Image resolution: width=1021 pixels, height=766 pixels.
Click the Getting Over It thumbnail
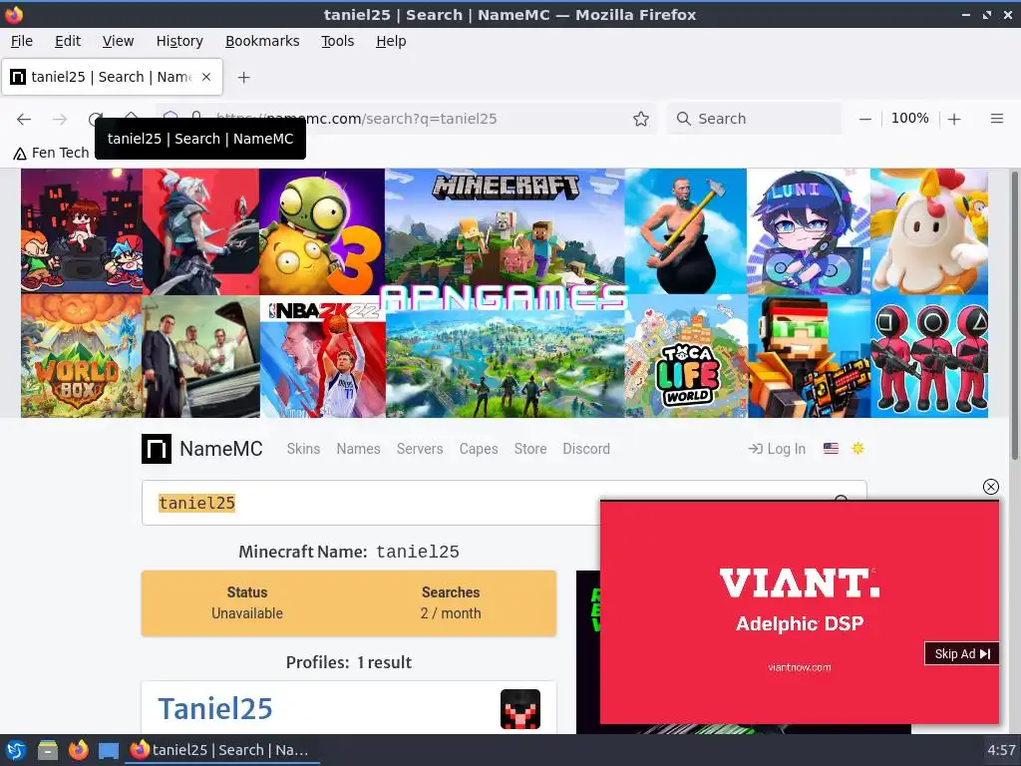coord(686,231)
